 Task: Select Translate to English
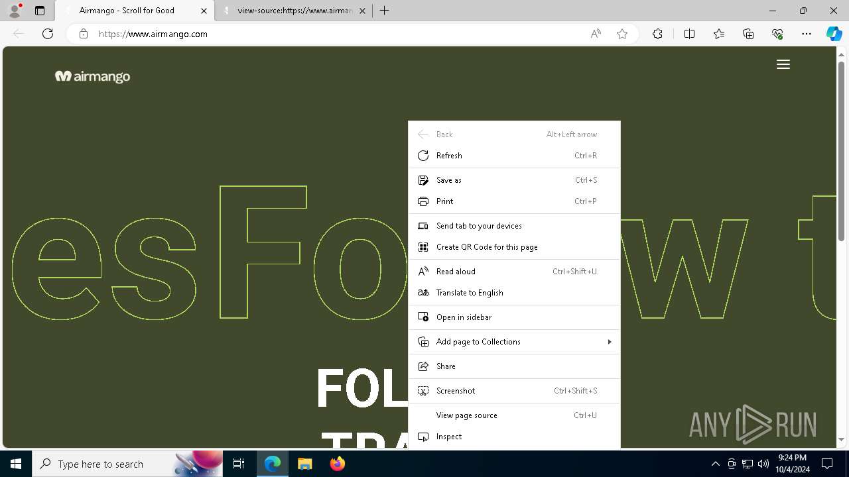point(514,293)
